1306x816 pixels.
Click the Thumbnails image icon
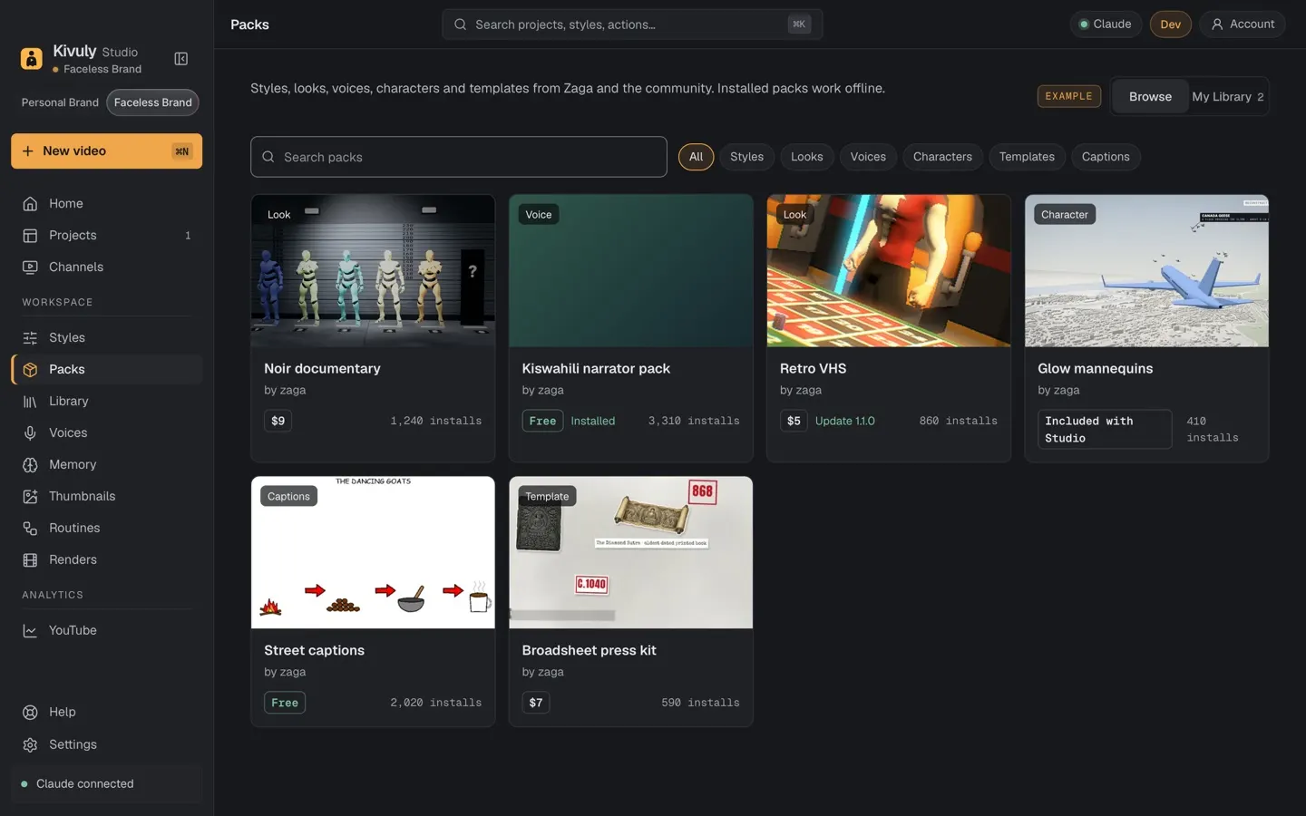(x=30, y=497)
